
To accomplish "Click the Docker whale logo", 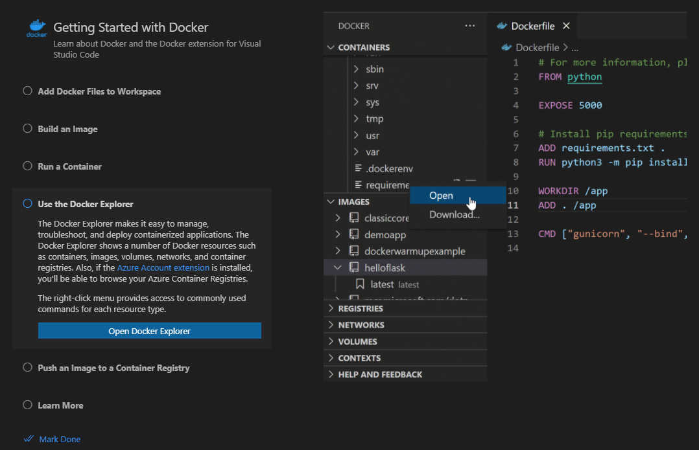I will pyautogui.click(x=36, y=28).
